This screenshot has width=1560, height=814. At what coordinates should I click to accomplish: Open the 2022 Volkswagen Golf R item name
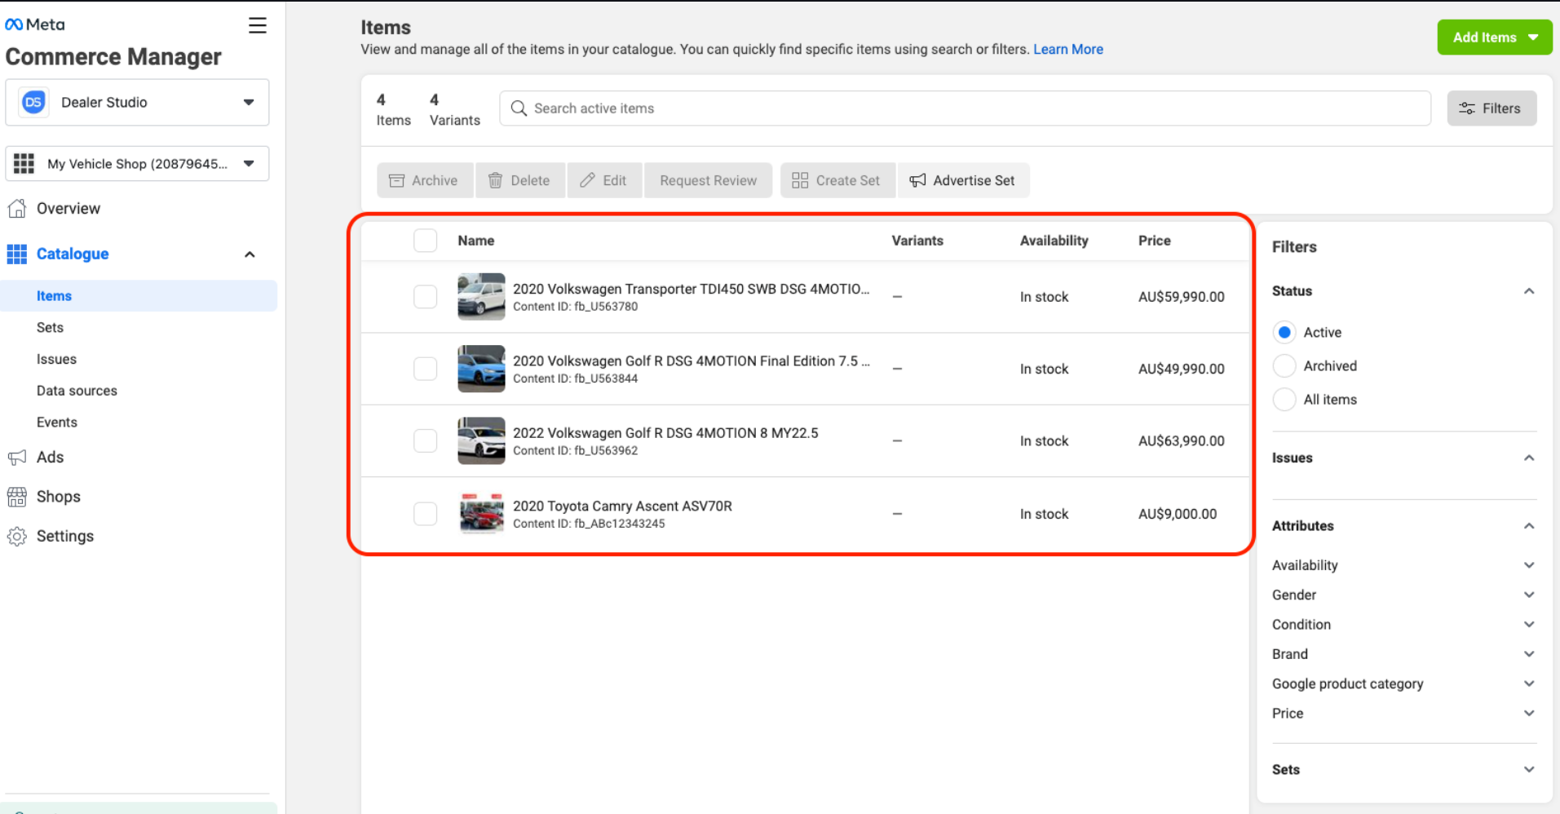(665, 433)
